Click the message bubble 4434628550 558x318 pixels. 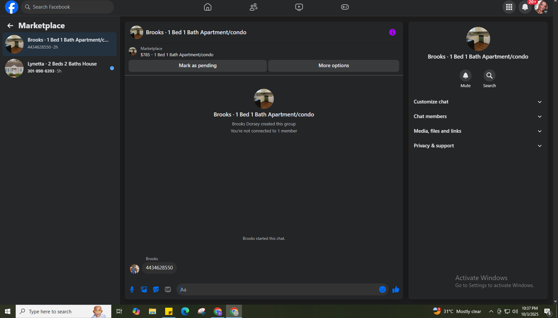click(159, 268)
